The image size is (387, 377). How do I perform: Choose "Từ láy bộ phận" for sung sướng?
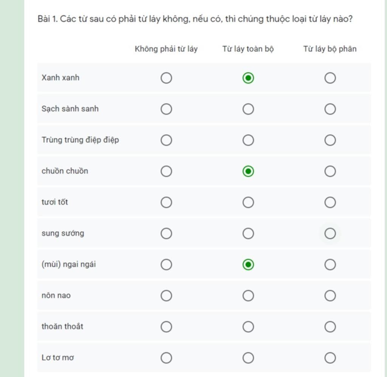point(330,234)
